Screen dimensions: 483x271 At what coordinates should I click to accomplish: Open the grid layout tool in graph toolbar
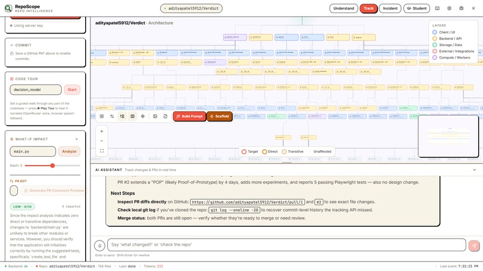[102, 116]
